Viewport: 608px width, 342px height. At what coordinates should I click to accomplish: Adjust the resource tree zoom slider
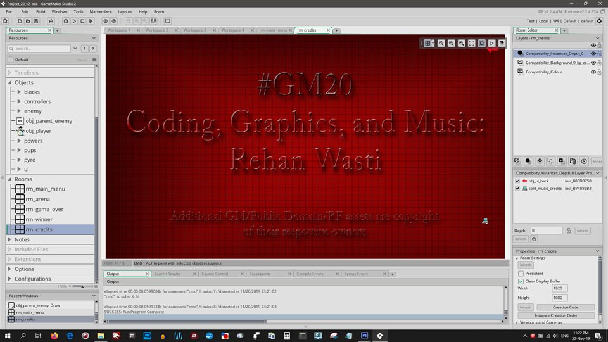click(x=82, y=286)
